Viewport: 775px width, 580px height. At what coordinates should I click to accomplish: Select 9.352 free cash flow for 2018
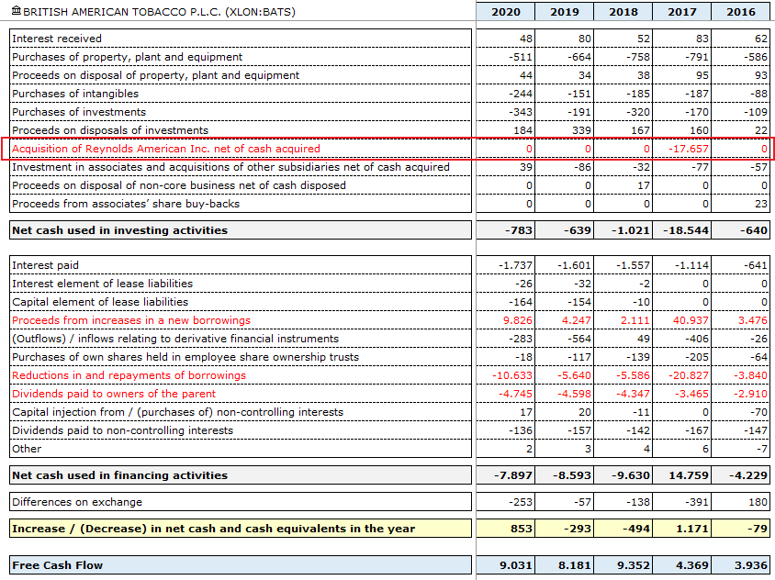[x=634, y=565]
